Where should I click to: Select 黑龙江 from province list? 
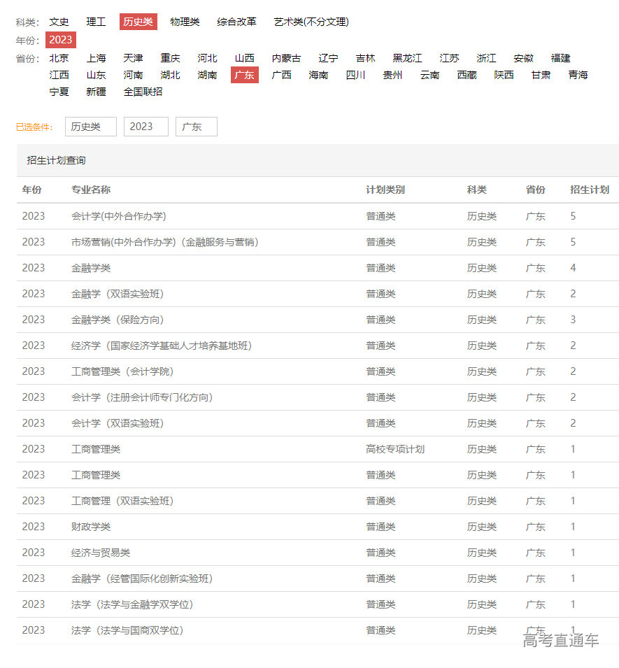(x=407, y=58)
